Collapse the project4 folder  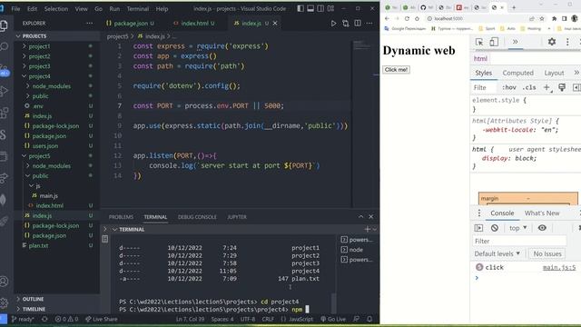click(39, 76)
